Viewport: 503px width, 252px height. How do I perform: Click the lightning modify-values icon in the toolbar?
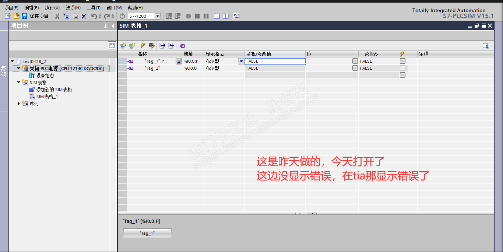tap(143, 46)
